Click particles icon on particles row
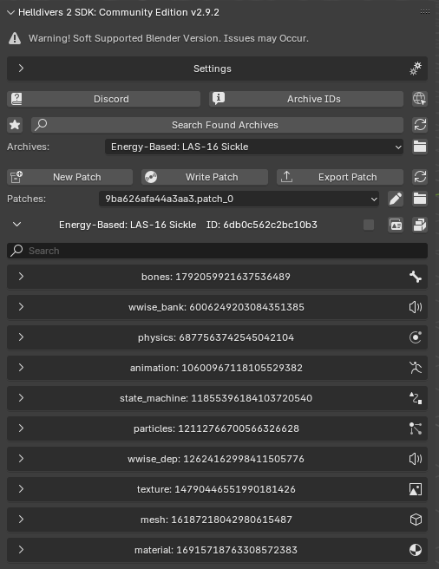Screen dimensions: 439x569 (x=416, y=428)
